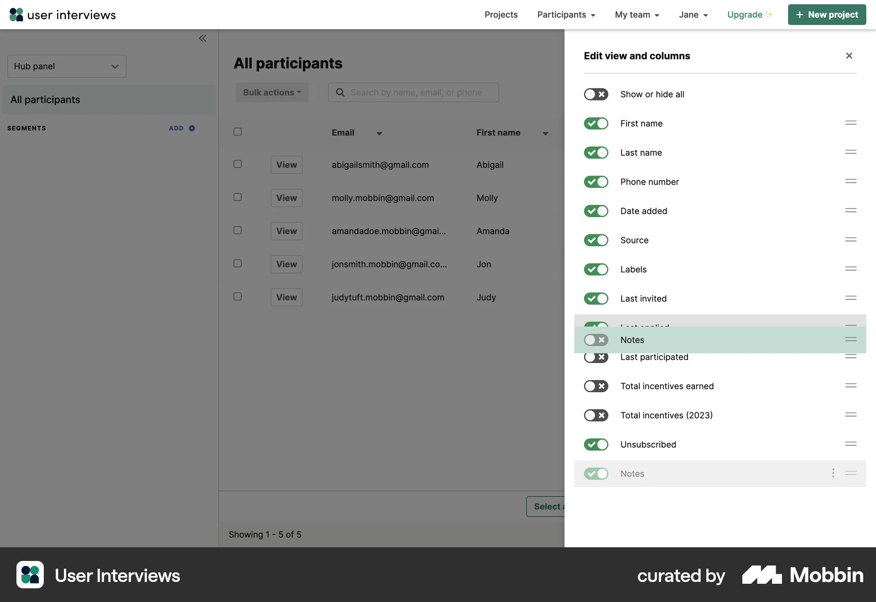This screenshot has height=602, width=876.
Task: Enable the Total incentives earned toggle
Action: pos(596,386)
